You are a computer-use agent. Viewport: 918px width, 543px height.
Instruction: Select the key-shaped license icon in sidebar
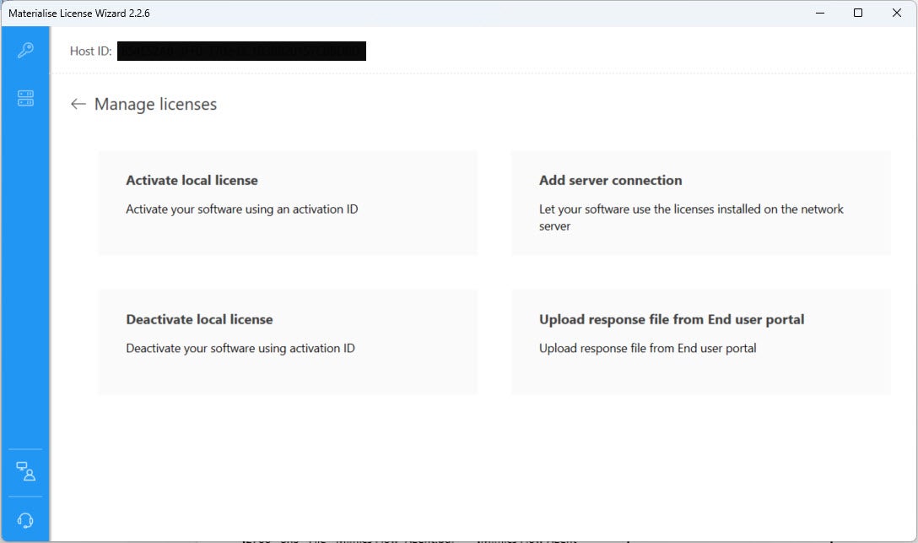pos(25,49)
